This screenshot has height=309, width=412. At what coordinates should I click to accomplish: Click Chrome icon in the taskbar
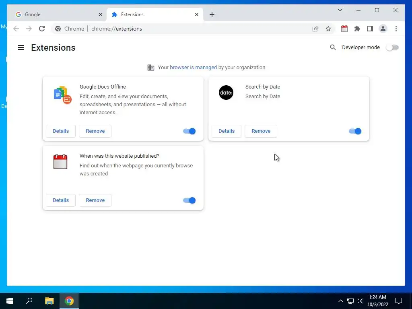(69, 301)
